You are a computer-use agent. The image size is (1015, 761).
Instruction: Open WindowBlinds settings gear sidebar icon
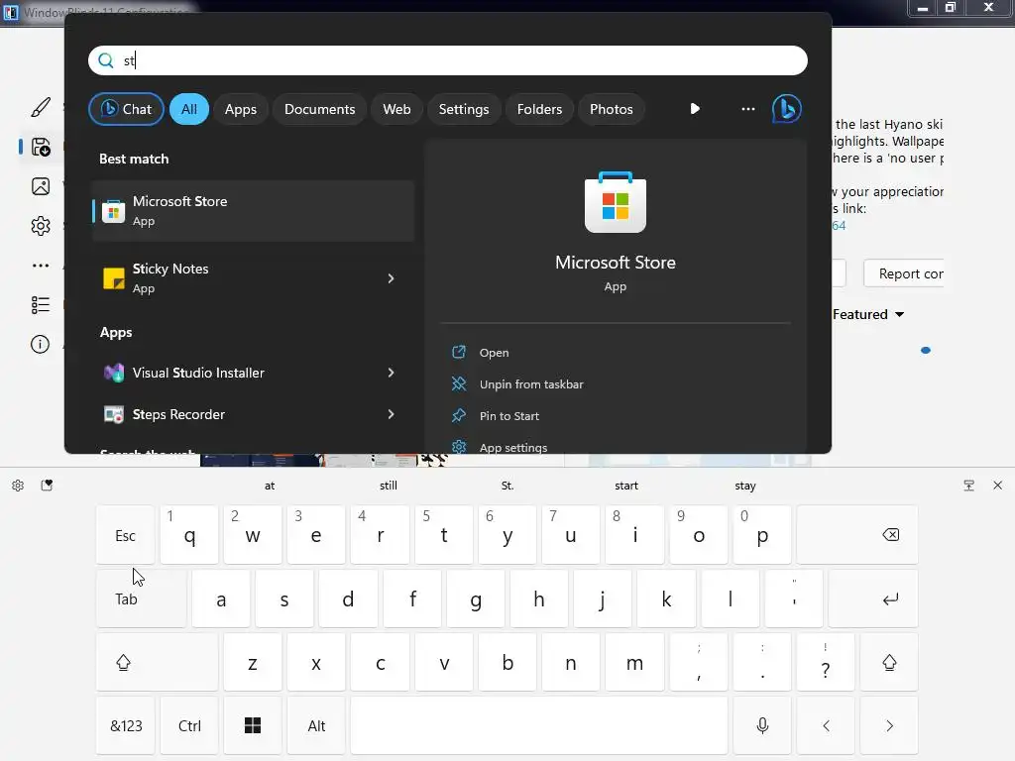click(40, 226)
